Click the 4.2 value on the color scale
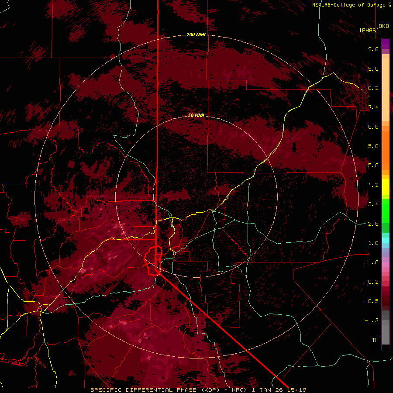 (x=373, y=185)
